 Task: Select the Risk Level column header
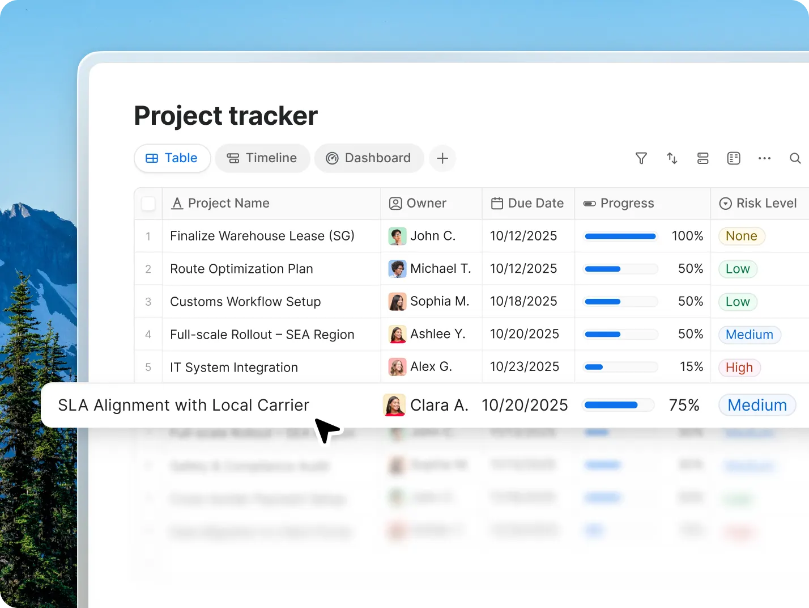pos(760,204)
